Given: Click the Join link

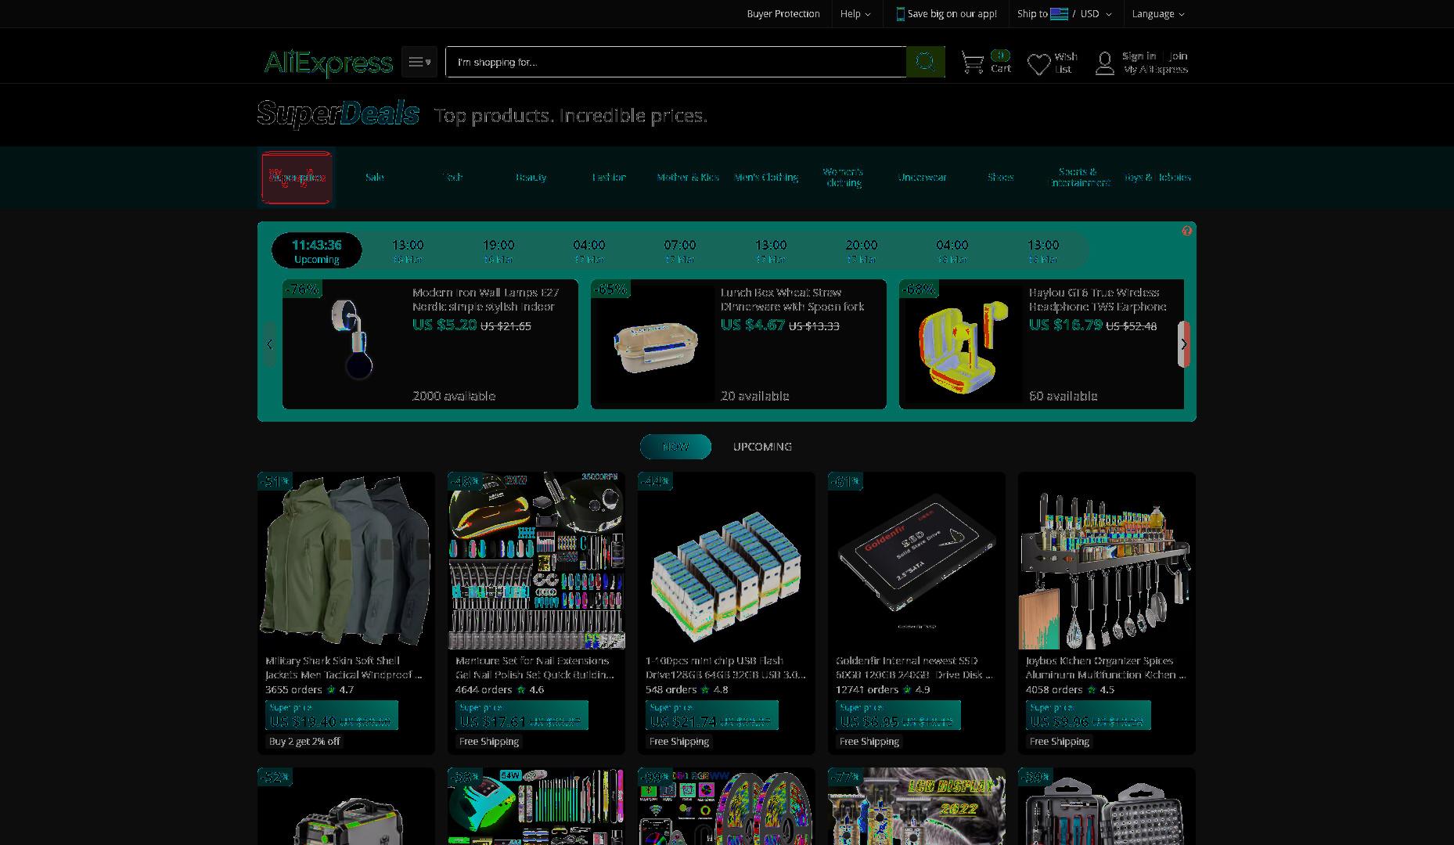Looking at the screenshot, I should click(1178, 56).
